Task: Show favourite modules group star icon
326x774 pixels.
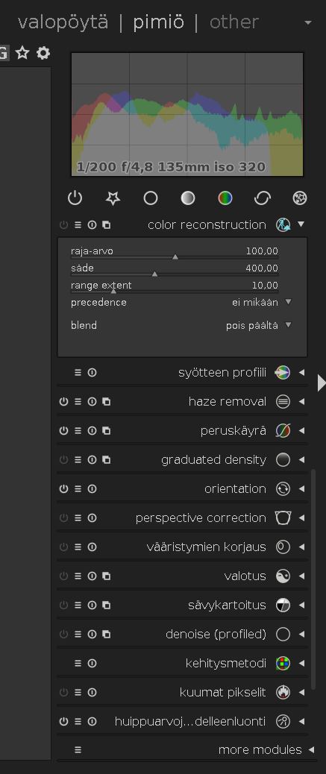Action: [113, 198]
